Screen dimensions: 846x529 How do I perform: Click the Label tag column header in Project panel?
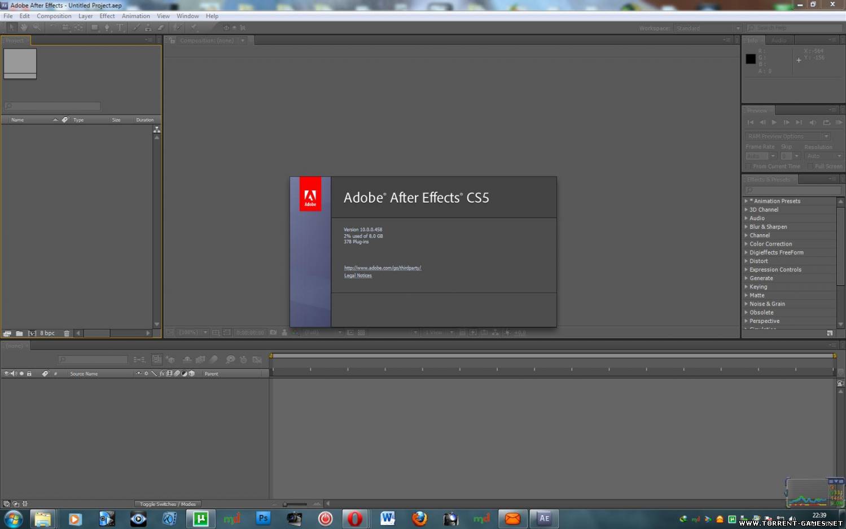65,120
